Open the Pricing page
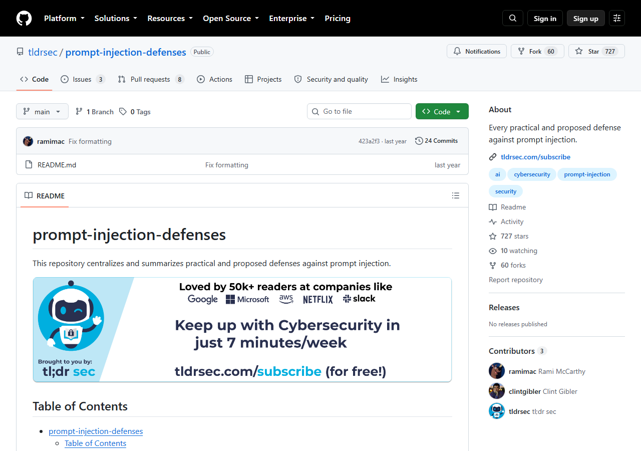Image resolution: width=641 pixels, height=451 pixels. (338, 18)
